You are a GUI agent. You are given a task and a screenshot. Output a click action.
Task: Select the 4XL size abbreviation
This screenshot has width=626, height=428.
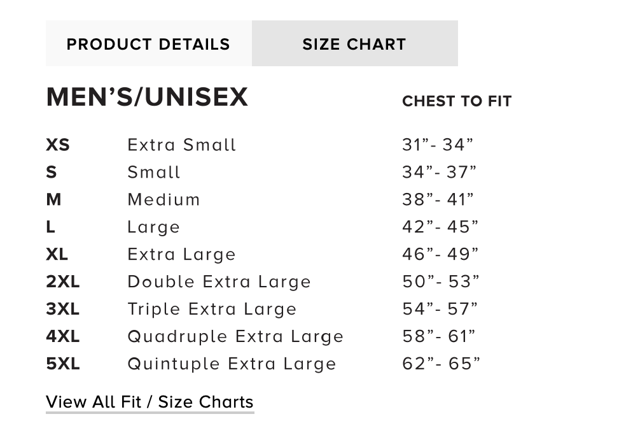62,337
